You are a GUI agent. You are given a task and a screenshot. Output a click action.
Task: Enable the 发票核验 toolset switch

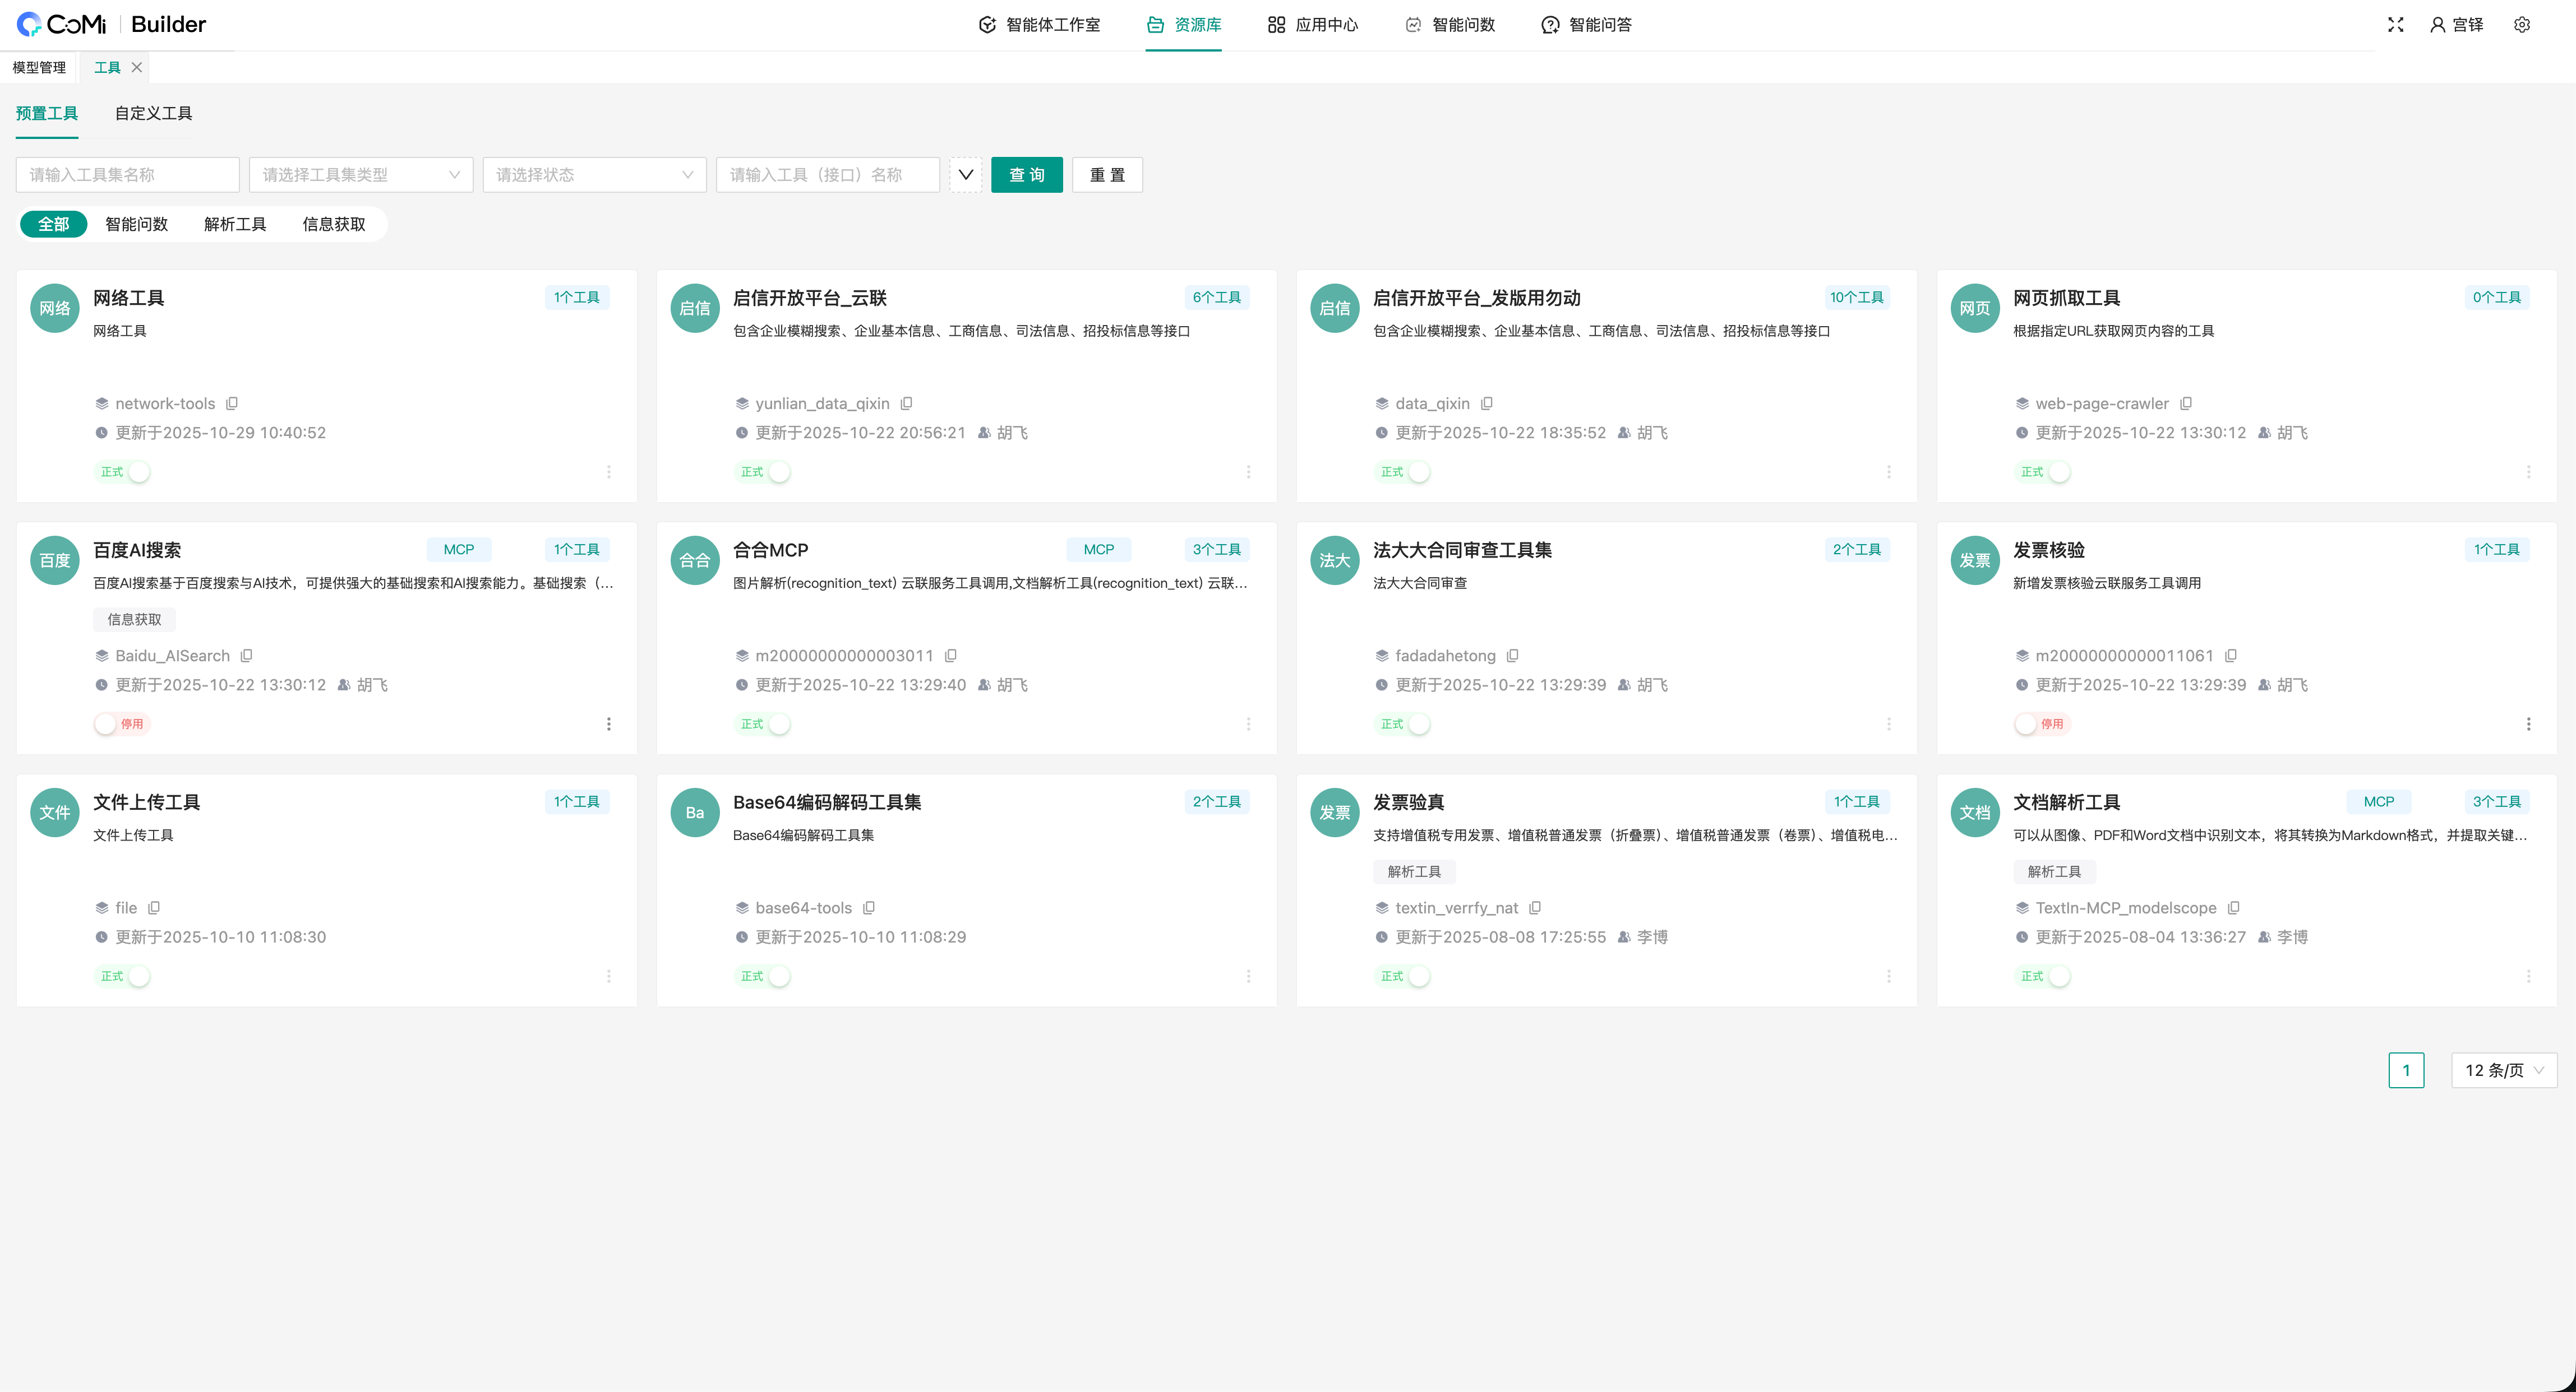pos(2042,723)
